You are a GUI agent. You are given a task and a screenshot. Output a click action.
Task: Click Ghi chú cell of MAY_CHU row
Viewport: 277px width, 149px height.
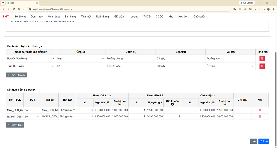click(x=242, y=110)
